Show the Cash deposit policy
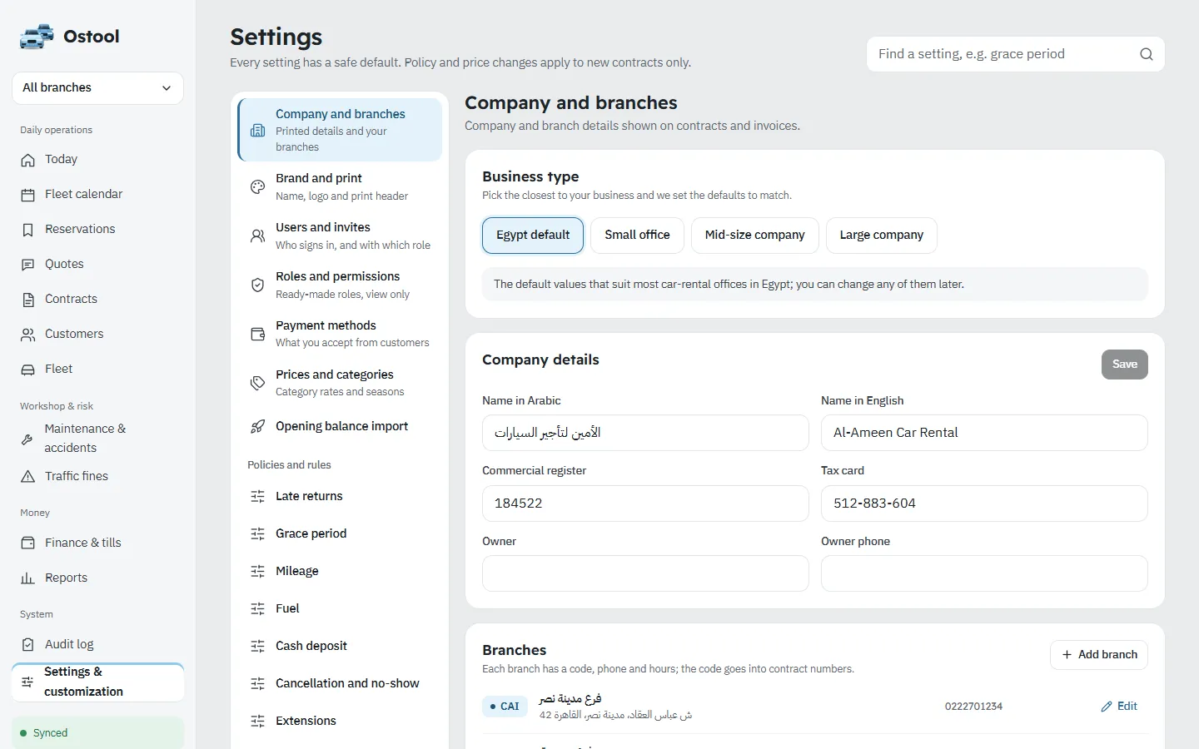The height and width of the screenshot is (749, 1199). click(340, 647)
